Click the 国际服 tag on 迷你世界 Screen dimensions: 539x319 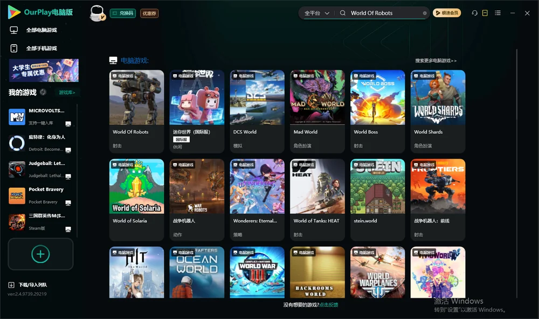(181, 140)
